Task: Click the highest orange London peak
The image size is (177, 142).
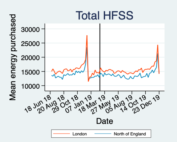Action: click(x=87, y=36)
